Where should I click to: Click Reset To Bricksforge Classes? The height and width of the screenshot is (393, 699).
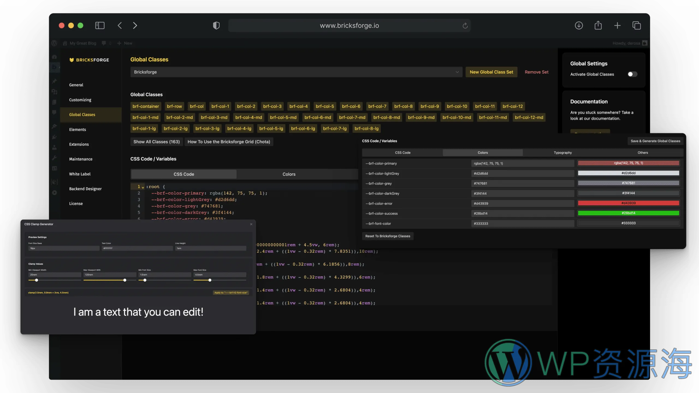[x=388, y=236]
